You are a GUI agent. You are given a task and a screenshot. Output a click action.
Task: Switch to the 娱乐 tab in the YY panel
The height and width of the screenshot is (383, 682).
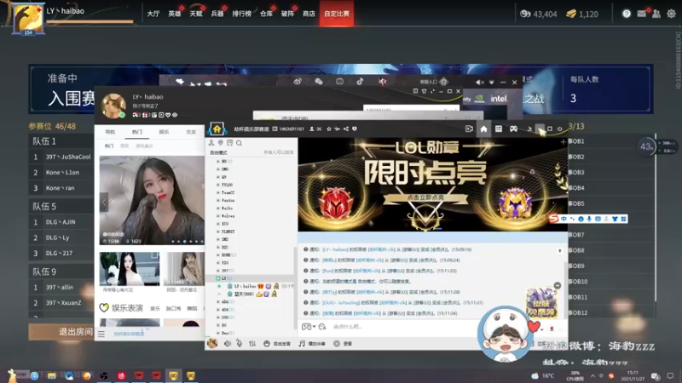pyautogui.click(x=164, y=132)
